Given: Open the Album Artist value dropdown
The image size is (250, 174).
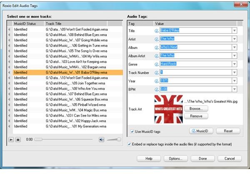Looking at the screenshot, I should point(234,56).
